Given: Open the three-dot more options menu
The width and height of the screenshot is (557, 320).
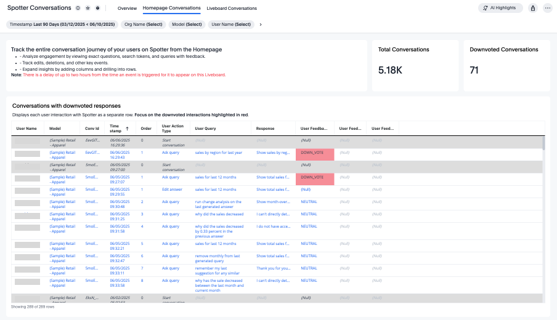Looking at the screenshot, I should pyautogui.click(x=547, y=8).
